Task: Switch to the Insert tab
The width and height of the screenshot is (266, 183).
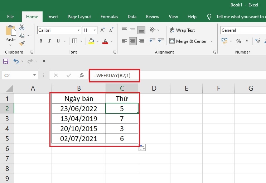Action: coord(53,17)
